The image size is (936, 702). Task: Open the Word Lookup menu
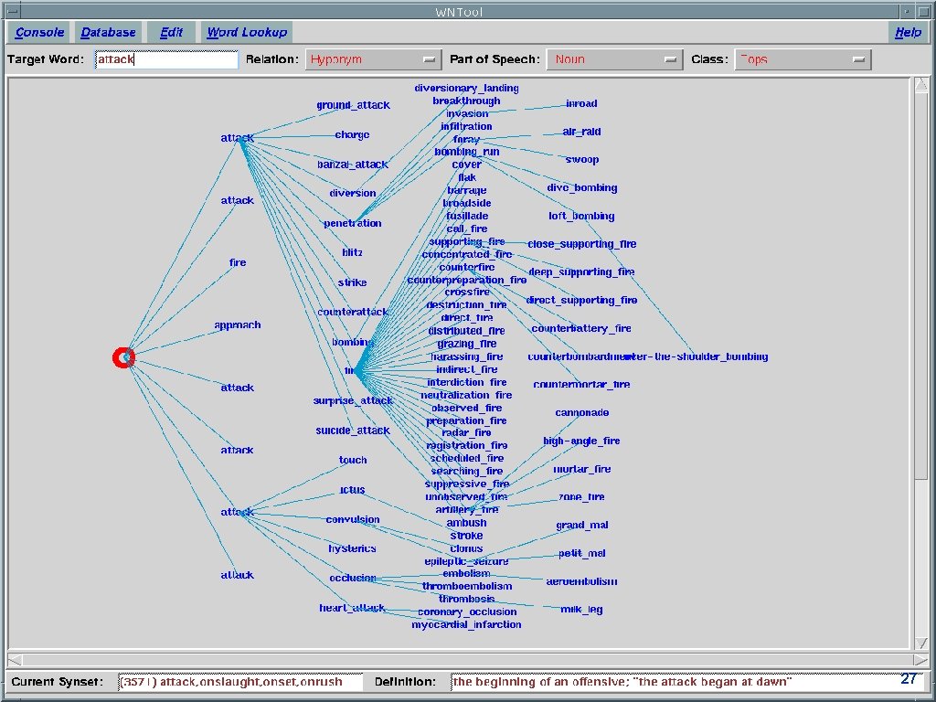click(x=247, y=32)
